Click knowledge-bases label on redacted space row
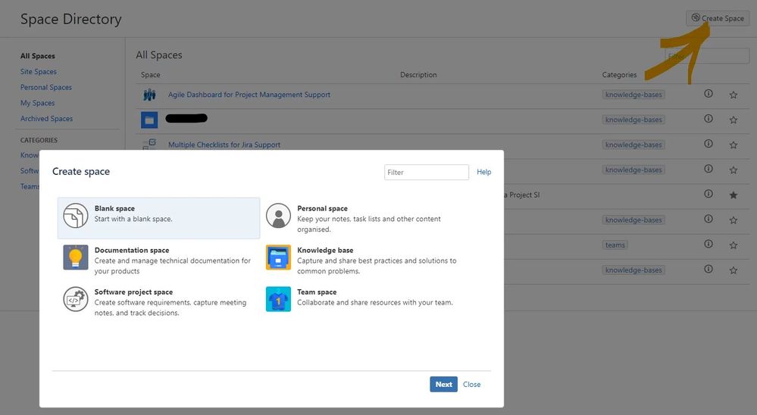 point(633,120)
